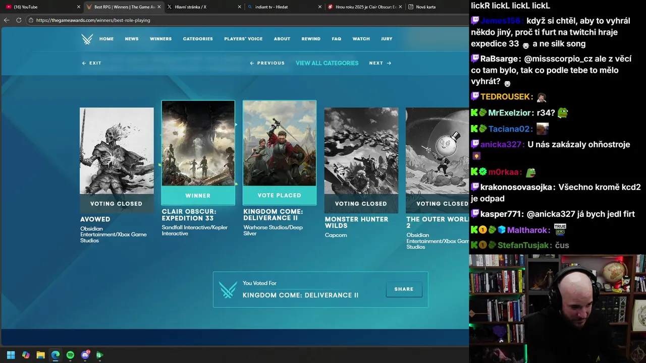646x363 pixels.
Task: Click chat username Jemes156
Action: [x=501, y=21]
